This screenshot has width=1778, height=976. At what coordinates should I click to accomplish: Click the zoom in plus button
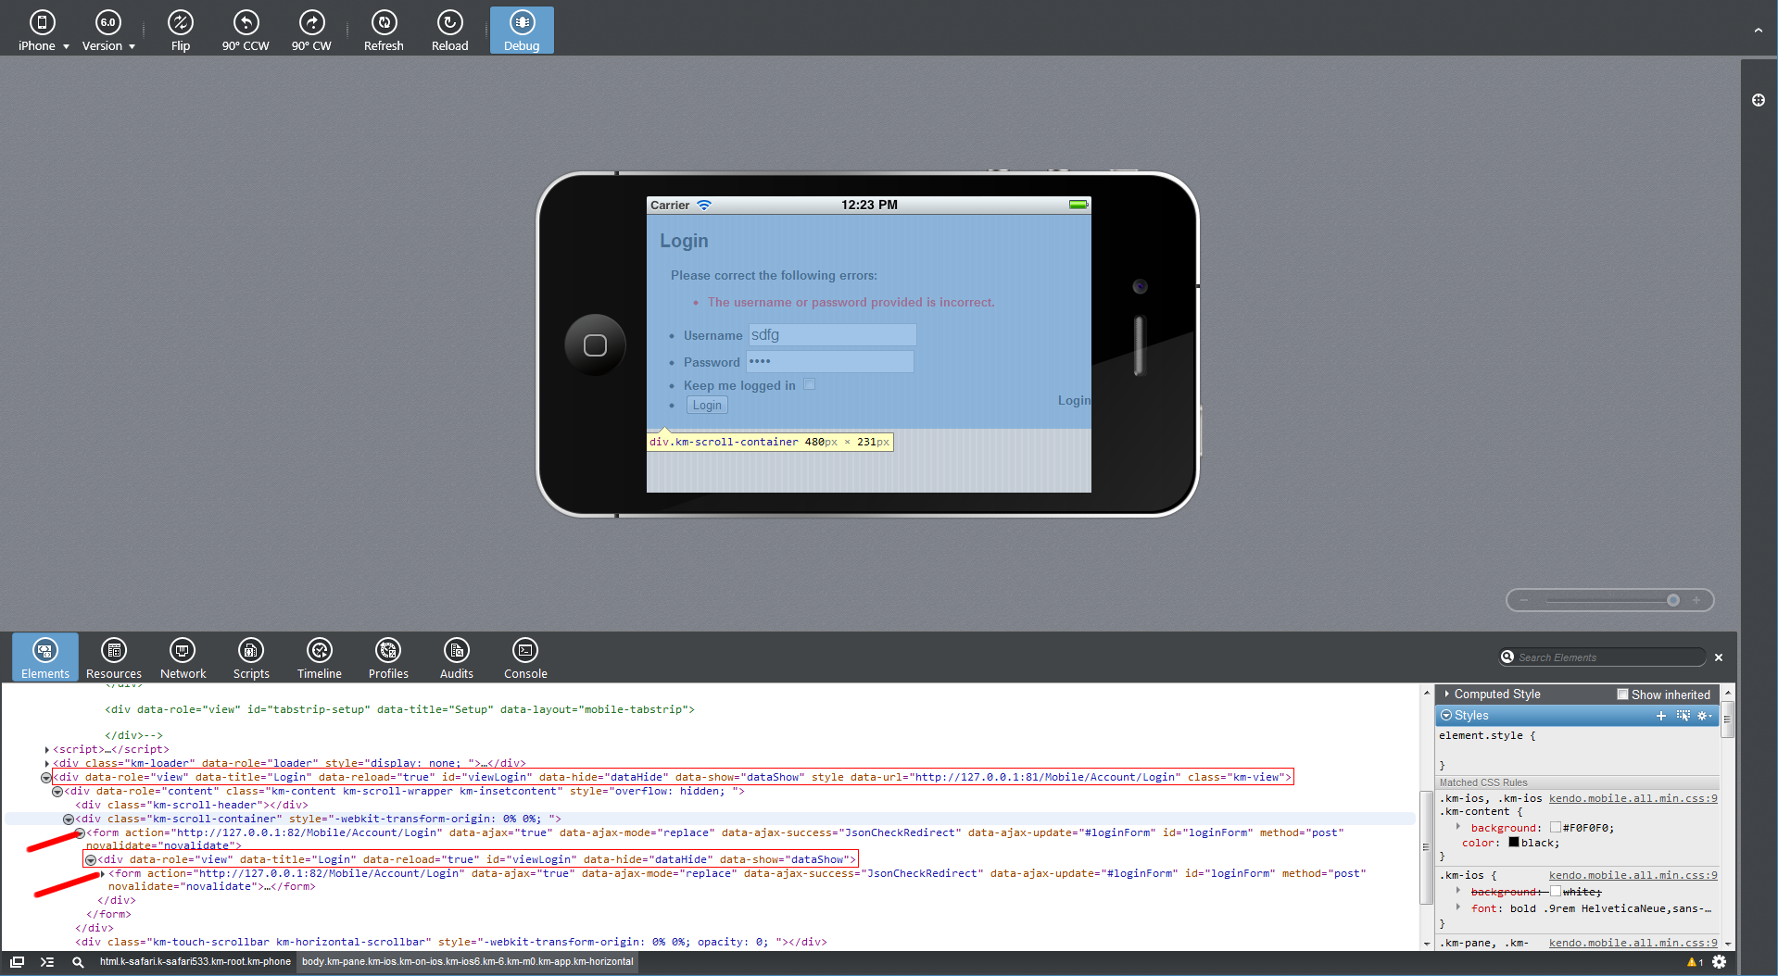[x=1696, y=600]
